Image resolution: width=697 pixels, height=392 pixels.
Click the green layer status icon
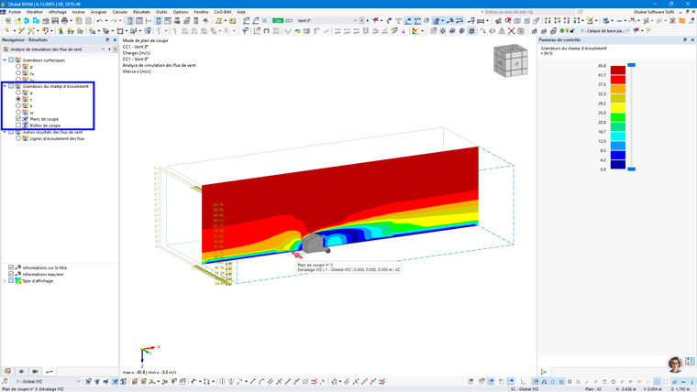coord(562,31)
